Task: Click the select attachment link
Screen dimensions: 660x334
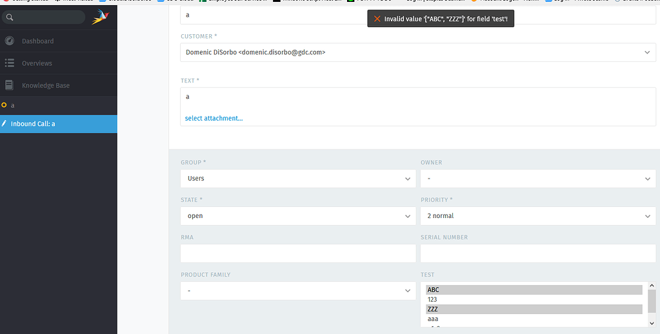Action: pyautogui.click(x=214, y=119)
